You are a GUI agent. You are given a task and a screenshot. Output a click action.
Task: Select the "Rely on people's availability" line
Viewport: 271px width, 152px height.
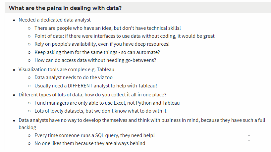point(102,44)
